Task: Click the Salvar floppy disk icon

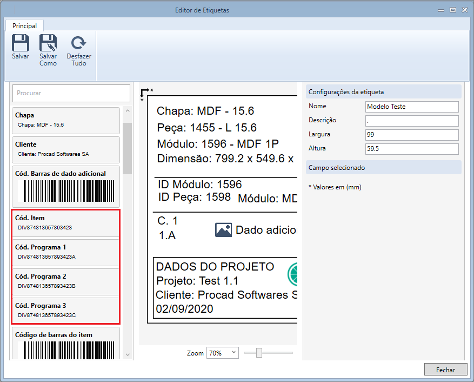Action: click(21, 43)
